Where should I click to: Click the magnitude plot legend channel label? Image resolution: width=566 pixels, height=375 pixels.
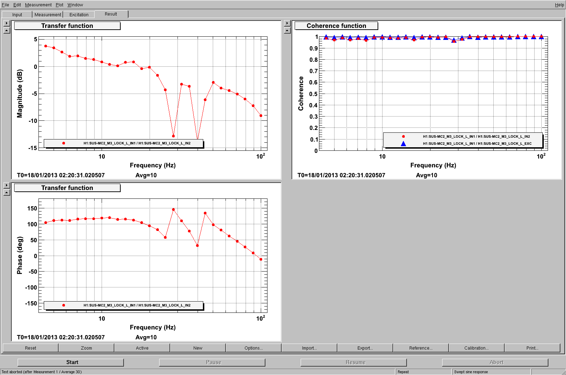(137, 143)
